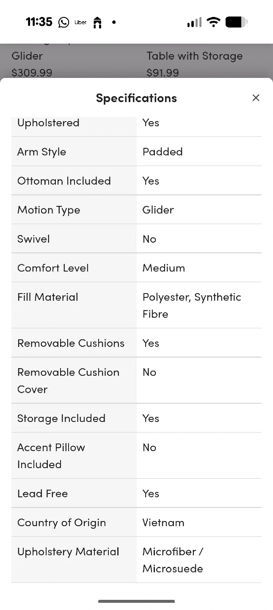Screen dimensions: 273x610
Task: Tap the Arm Style Padded value
Action: 163,152
